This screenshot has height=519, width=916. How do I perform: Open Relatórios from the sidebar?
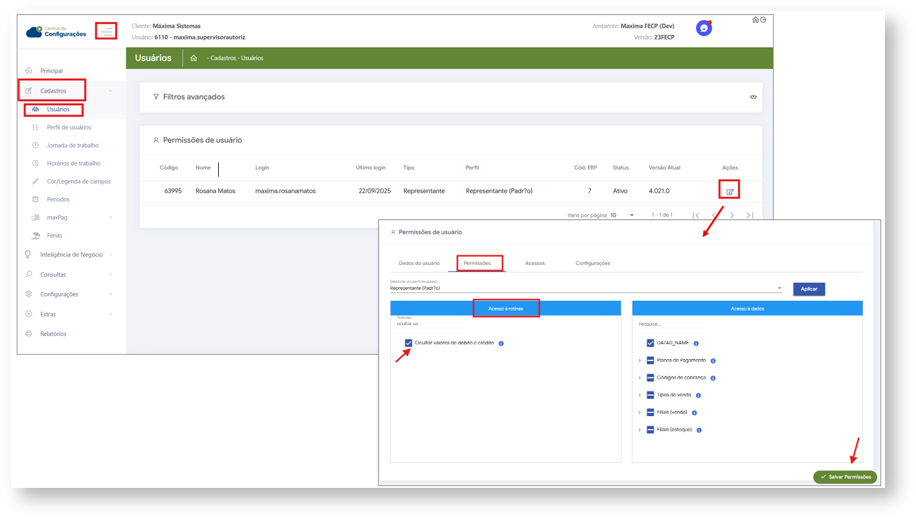click(x=53, y=334)
